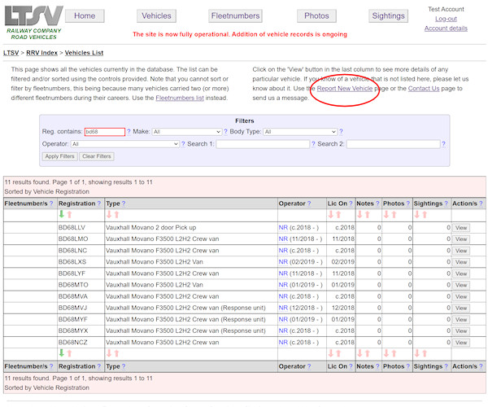
Task: Click top green ascending sort arrow under Registration
Action: coord(61,215)
